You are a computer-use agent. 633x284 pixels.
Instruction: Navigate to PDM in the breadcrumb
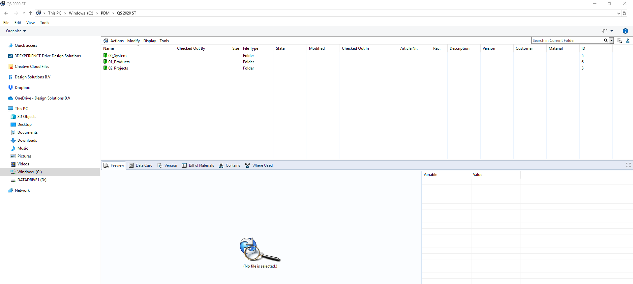click(105, 13)
